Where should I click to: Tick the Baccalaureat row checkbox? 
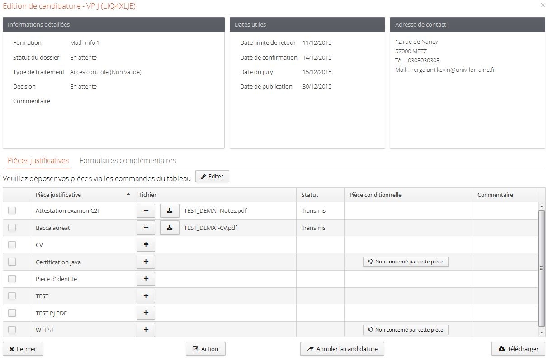click(12, 228)
